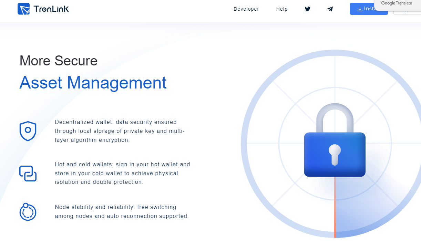Viewport: 421px width, 241px height.
Task: Open the Telegram link icon
Action: tap(330, 9)
